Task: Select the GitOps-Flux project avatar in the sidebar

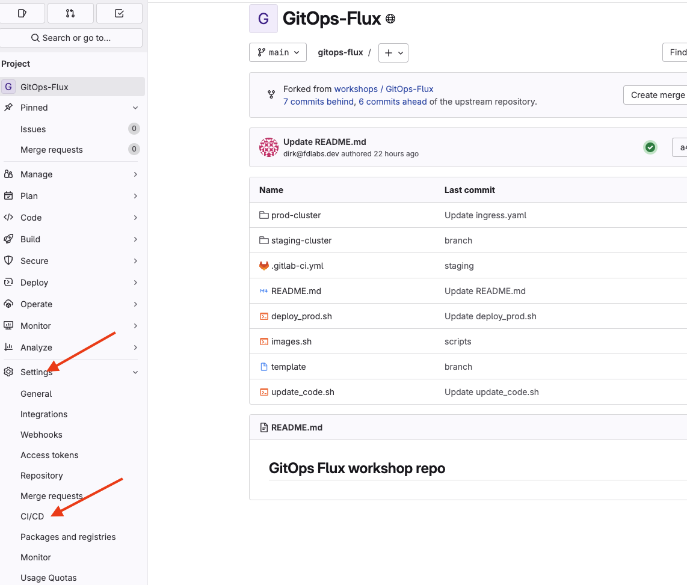Action: (8, 87)
